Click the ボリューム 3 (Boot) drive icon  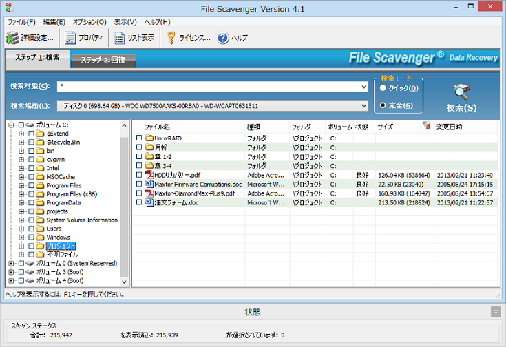click(x=30, y=272)
